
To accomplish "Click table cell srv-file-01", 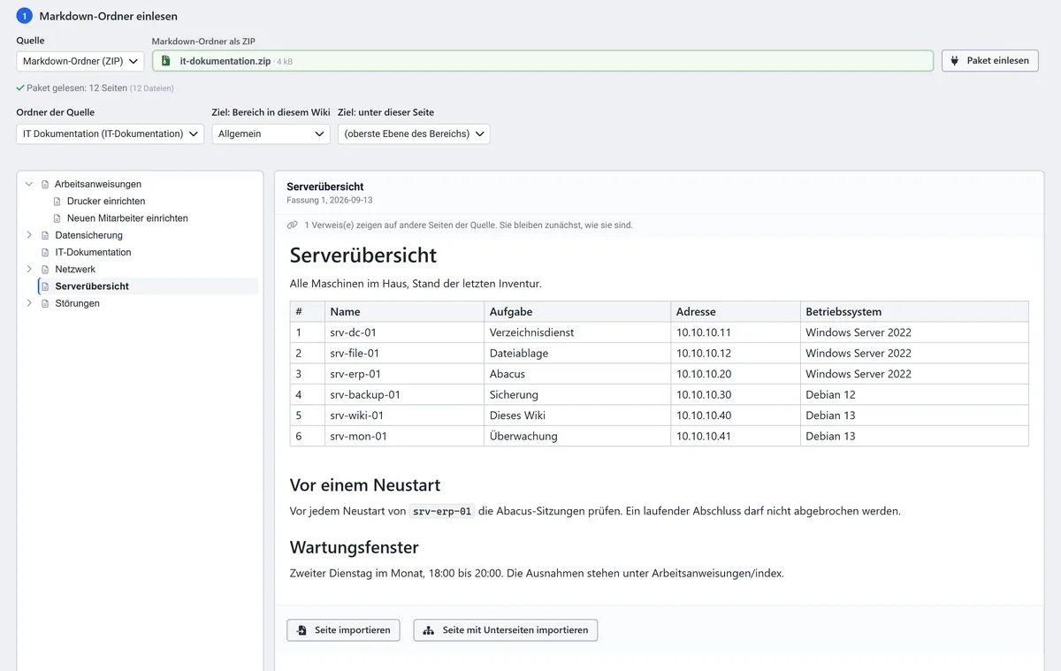I will click(404, 353).
